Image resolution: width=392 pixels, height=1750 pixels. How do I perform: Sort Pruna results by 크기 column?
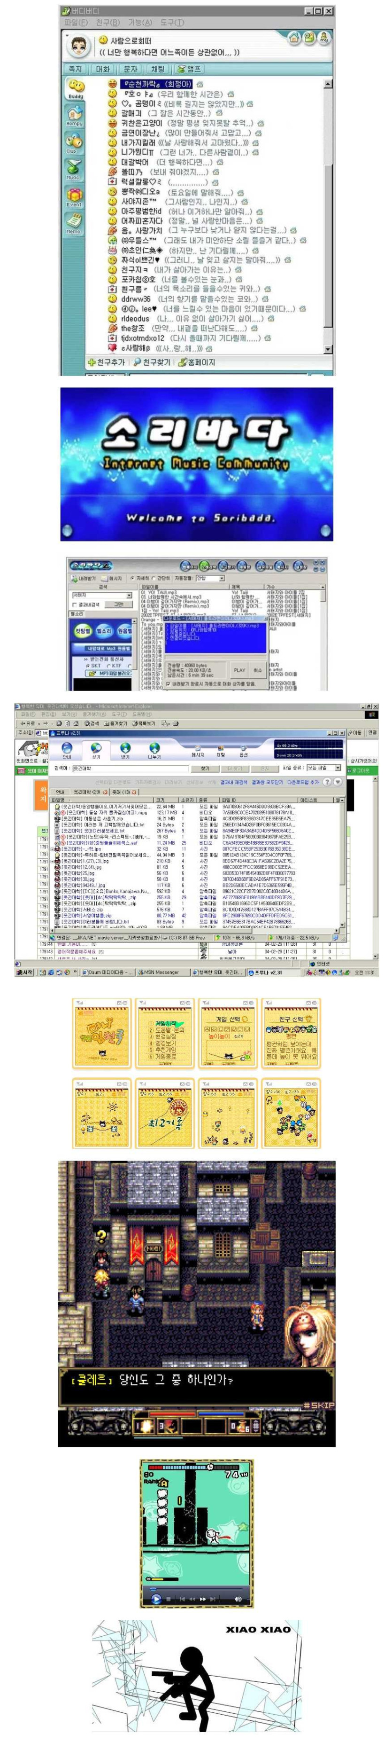tap(167, 800)
